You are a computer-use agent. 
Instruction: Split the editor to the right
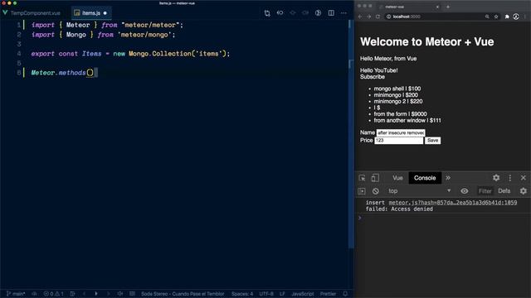tap(331, 13)
